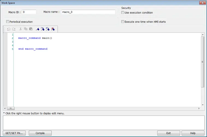Tick Execute one time when HMI starts

(x=123, y=21)
